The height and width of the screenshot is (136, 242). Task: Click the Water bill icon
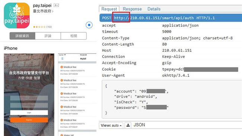(x=62, y=135)
